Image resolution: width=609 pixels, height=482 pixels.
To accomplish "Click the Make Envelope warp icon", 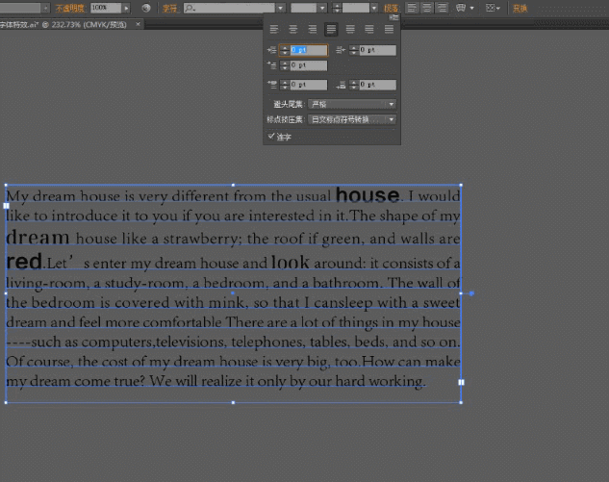I will [461, 8].
